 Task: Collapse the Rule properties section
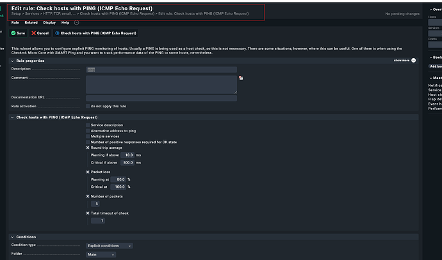coord(12,61)
